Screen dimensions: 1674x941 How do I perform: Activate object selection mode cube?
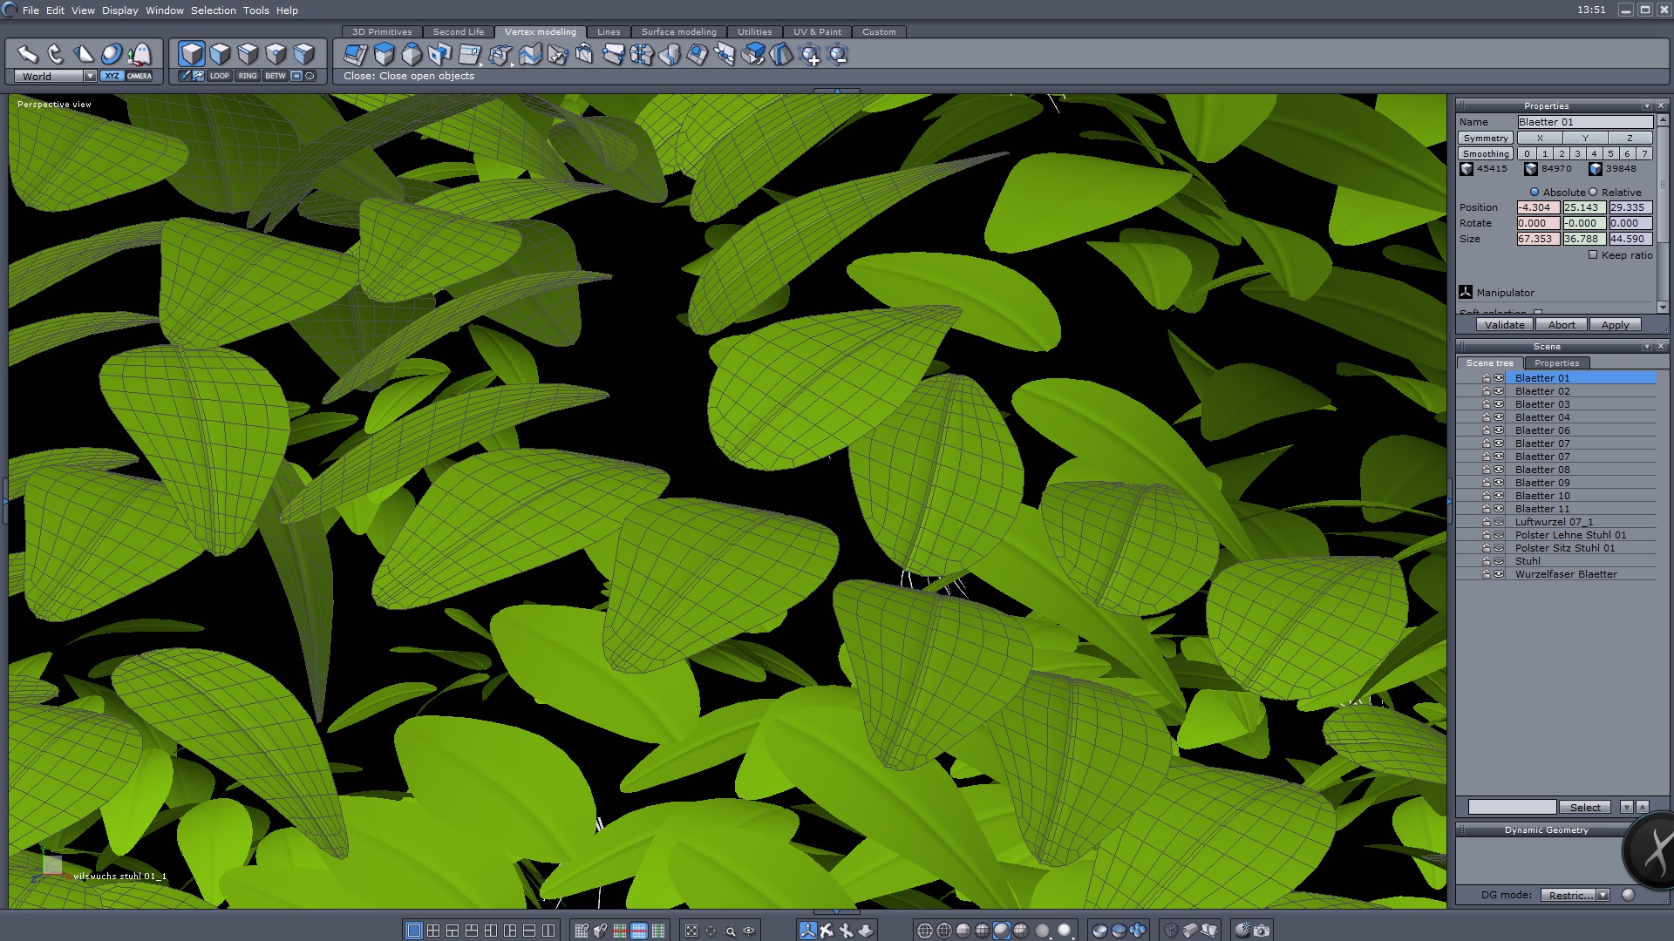(x=192, y=54)
